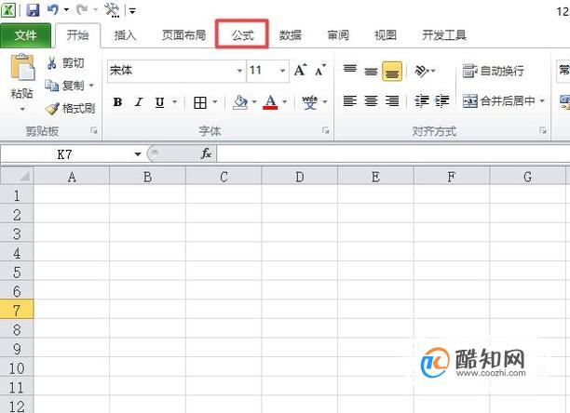Switch to the 数据 tab
The image size is (570, 413).
pyautogui.click(x=290, y=35)
